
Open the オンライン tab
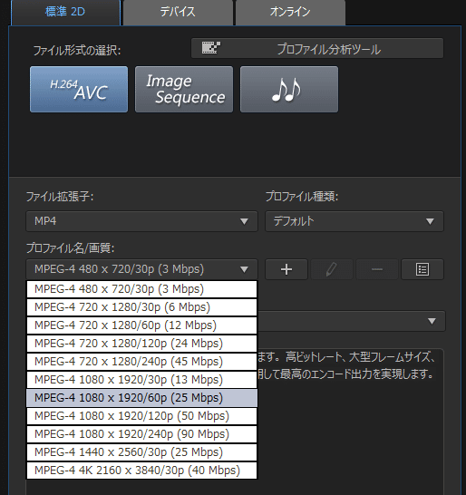[x=290, y=13]
